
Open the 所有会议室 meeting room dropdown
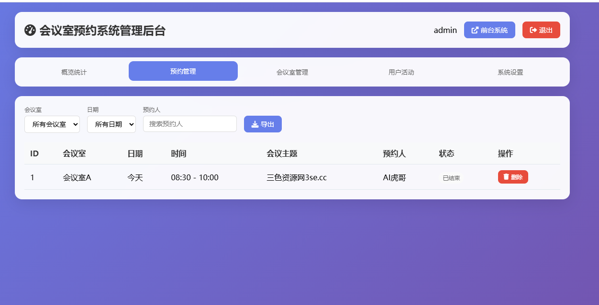coord(52,124)
